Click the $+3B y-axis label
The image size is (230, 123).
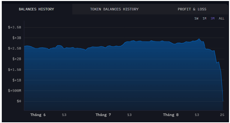[17, 38]
